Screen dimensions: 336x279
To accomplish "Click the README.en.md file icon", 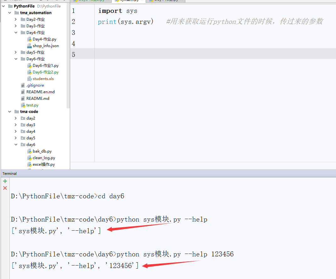I will tap(23, 92).
